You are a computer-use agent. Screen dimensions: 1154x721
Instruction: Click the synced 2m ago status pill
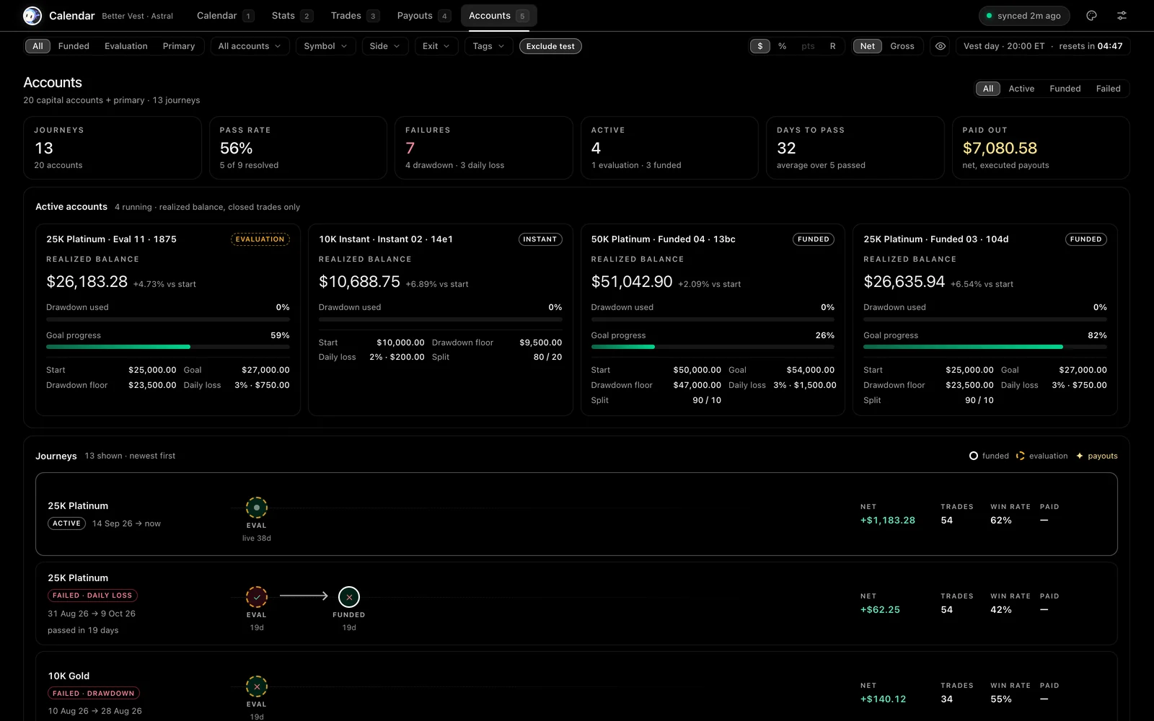coord(1024,16)
